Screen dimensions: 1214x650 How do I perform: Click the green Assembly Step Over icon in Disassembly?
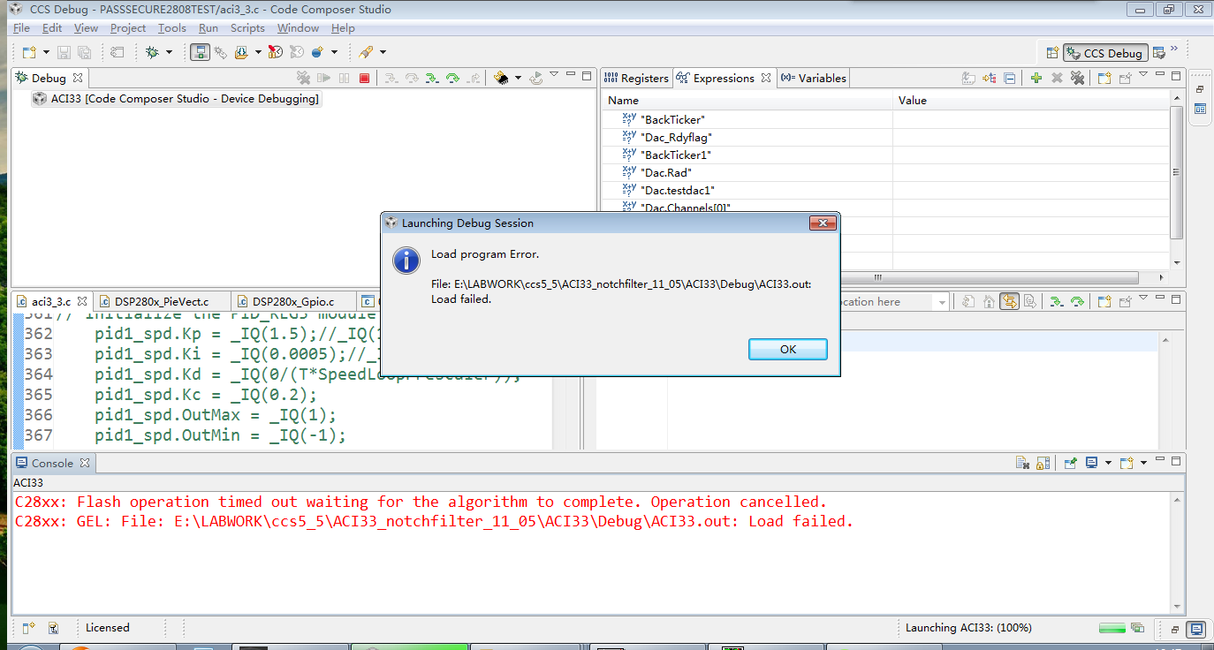[1077, 301]
